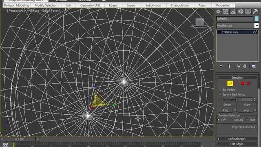Click the Perspective viewport label
The image size is (261, 147).
15,11
